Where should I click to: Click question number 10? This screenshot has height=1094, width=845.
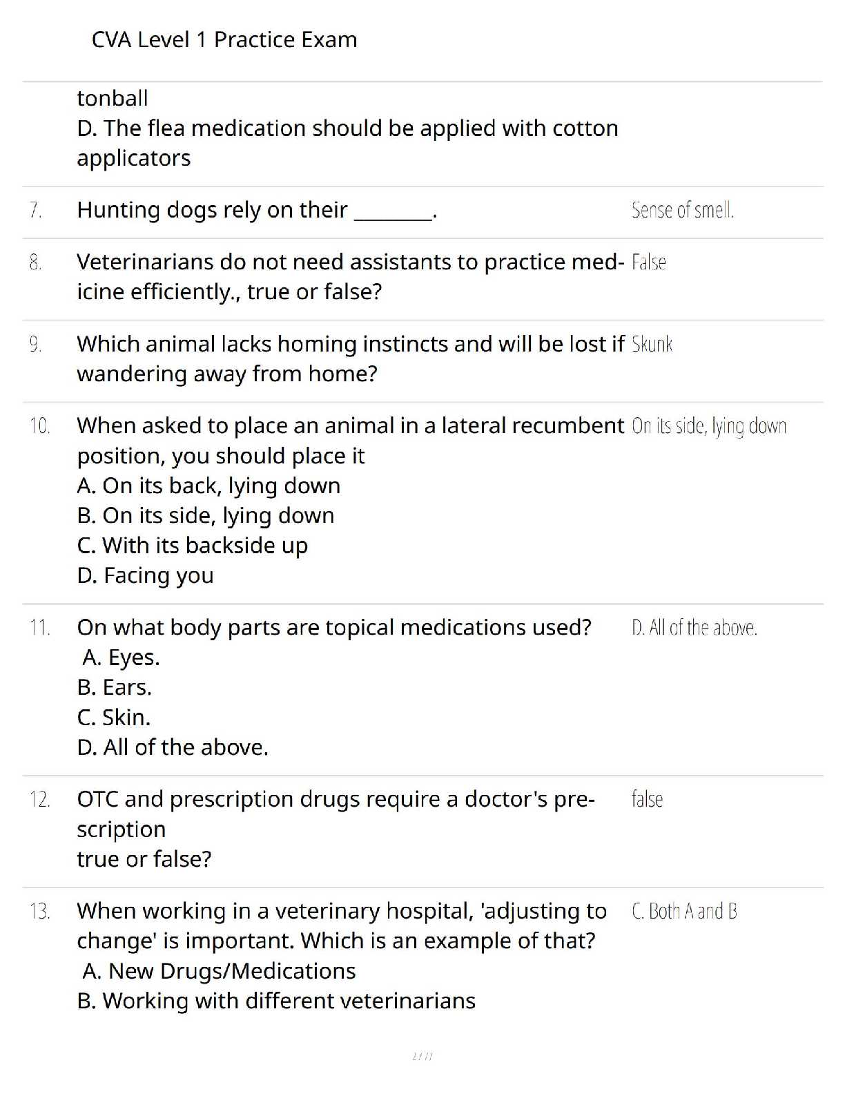(39, 426)
